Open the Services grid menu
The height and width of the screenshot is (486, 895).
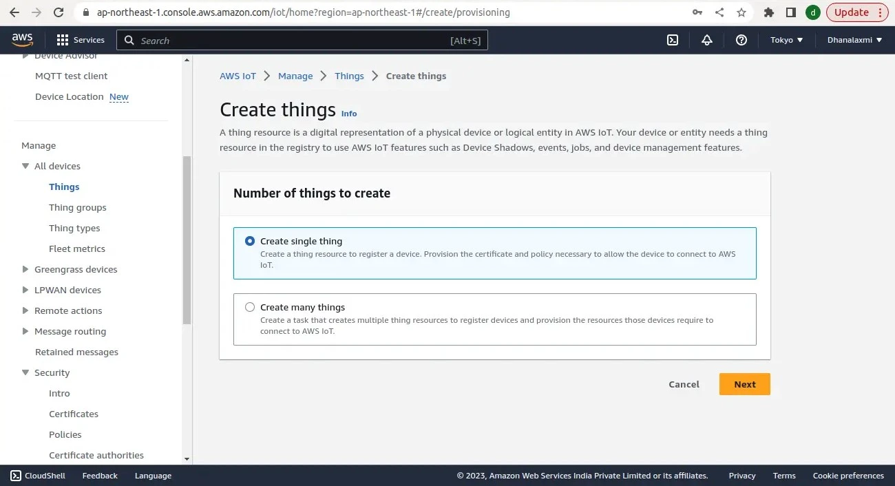(81, 40)
